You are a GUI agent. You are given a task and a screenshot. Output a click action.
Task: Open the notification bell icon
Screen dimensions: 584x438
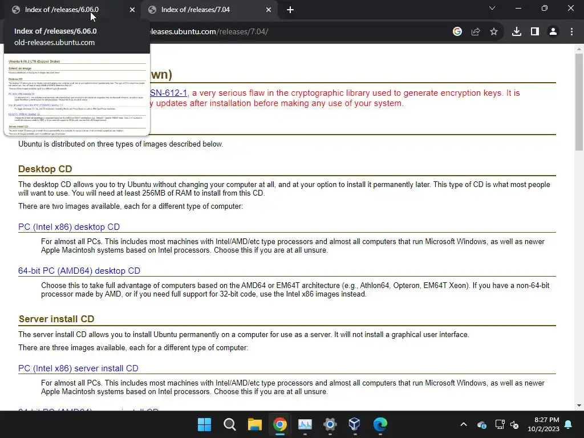click(569, 424)
